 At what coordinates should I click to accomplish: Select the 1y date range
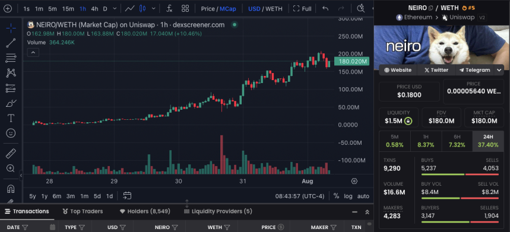[45, 196]
